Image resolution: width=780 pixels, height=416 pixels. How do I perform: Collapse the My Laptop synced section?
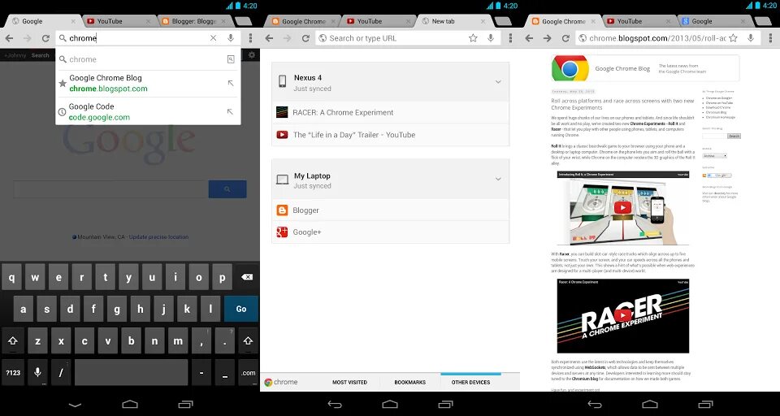(x=498, y=179)
